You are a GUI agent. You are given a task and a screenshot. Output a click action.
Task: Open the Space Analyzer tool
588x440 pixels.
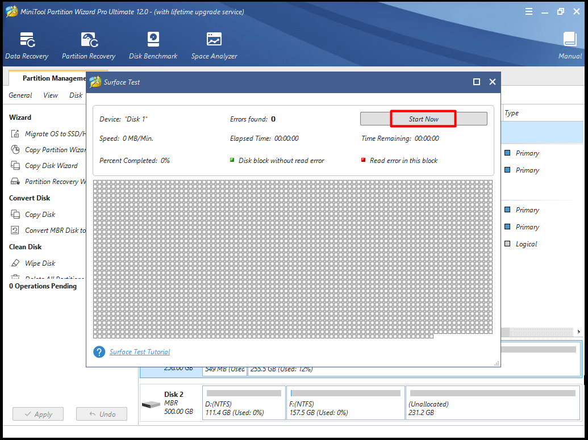214,46
